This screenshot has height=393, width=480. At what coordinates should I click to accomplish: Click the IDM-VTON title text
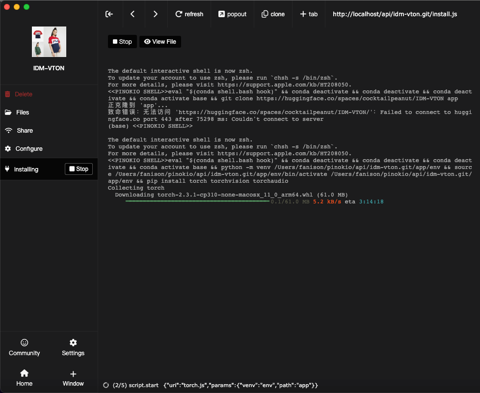[x=49, y=68]
